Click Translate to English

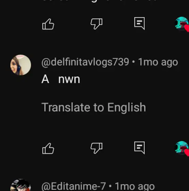[93, 107]
